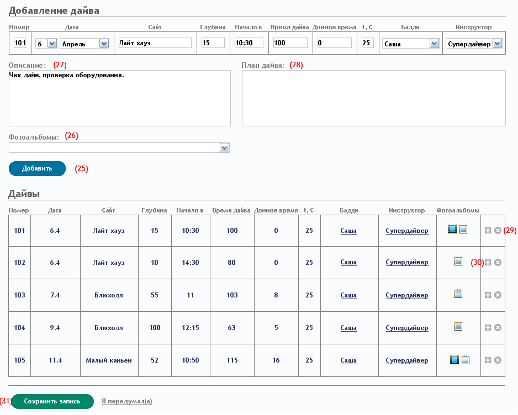Image resolution: width=518 pixels, height=415 pixels.
Task: Expand the Фотоальбомы dropdown
Action: pos(119,147)
